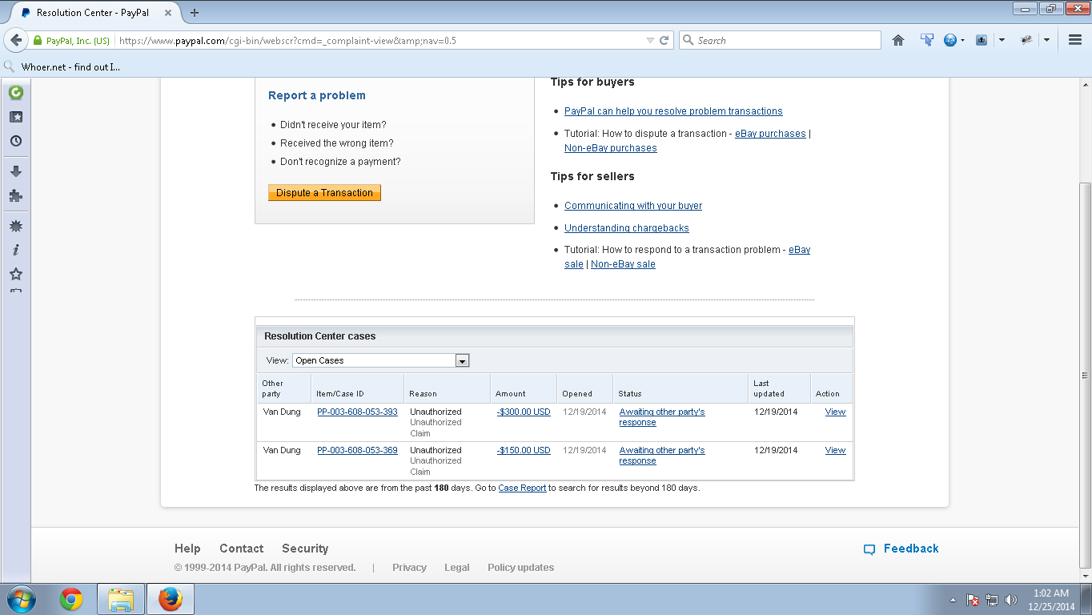
Task: Open Understanding chargebacks link
Action: tap(627, 228)
